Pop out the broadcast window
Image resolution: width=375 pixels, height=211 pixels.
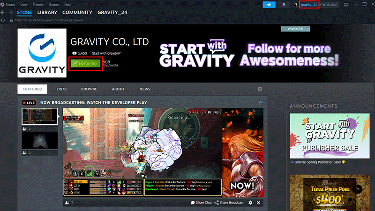[259, 203]
